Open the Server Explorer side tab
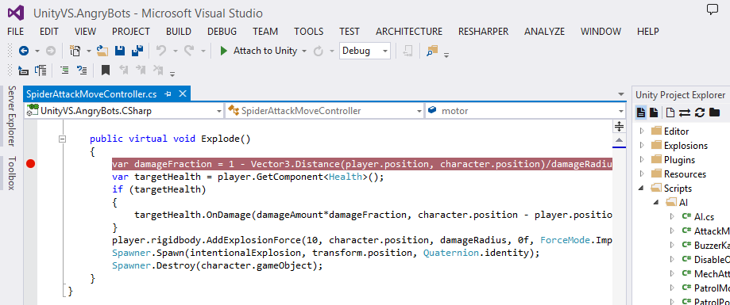Image resolution: width=730 pixels, height=305 pixels. point(12,116)
